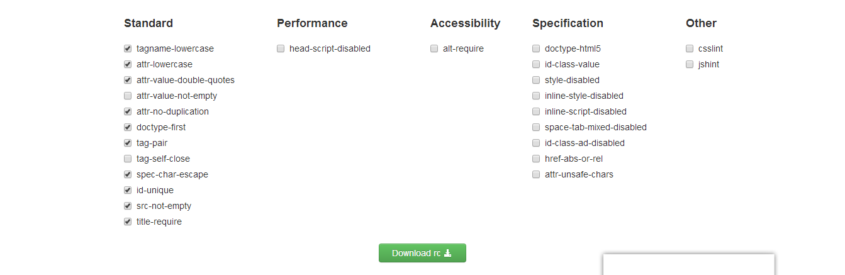Image resolution: width=845 pixels, height=275 pixels.
Task: Check the alt-require accessibility rule
Action: [x=434, y=48]
